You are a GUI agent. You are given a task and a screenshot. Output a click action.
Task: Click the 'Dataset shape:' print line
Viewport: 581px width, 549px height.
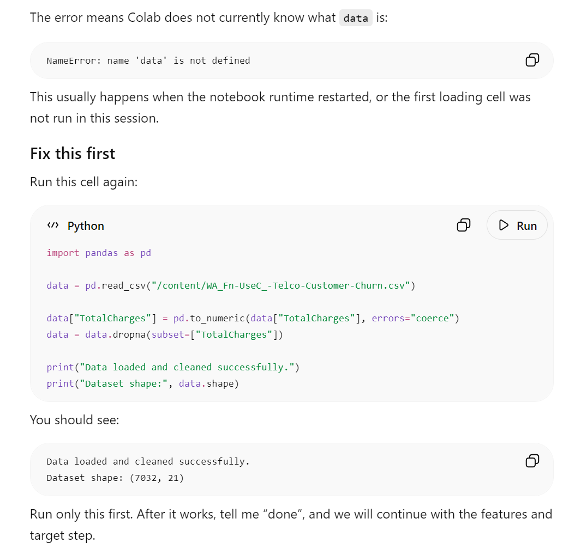[x=142, y=383]
